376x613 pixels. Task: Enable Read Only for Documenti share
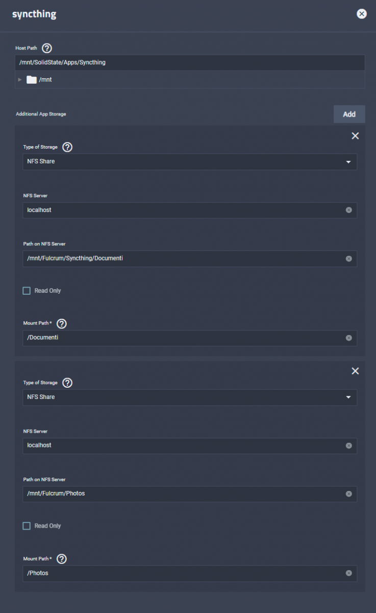click(x=27, y=291)
